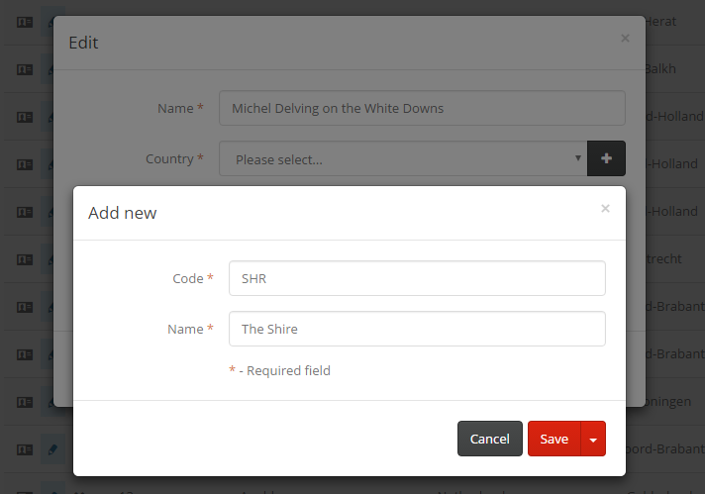
Task: Focus the Code field containing SHR
Action: 416,278
